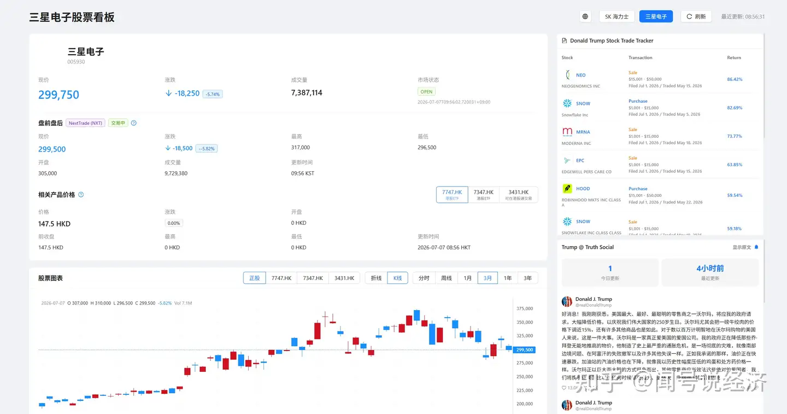The image size is (787, 414).
Task: Open the HOOD ticker link
Action: [x=583, y=189]
